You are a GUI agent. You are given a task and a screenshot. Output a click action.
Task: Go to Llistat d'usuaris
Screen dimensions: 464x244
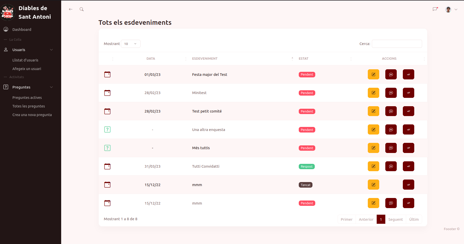click(25, 60)
